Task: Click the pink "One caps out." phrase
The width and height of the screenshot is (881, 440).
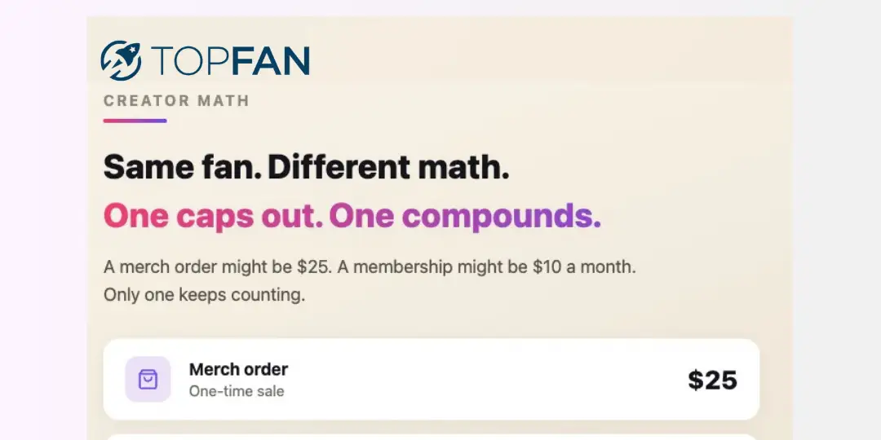Action: tap(213, 217)
